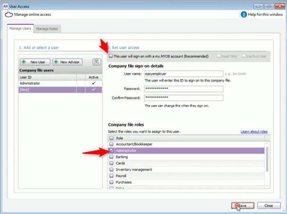Click the refresh user list icon button
Image resolution: width=287 pixels, height=214 pixels.
coord(97,62)
